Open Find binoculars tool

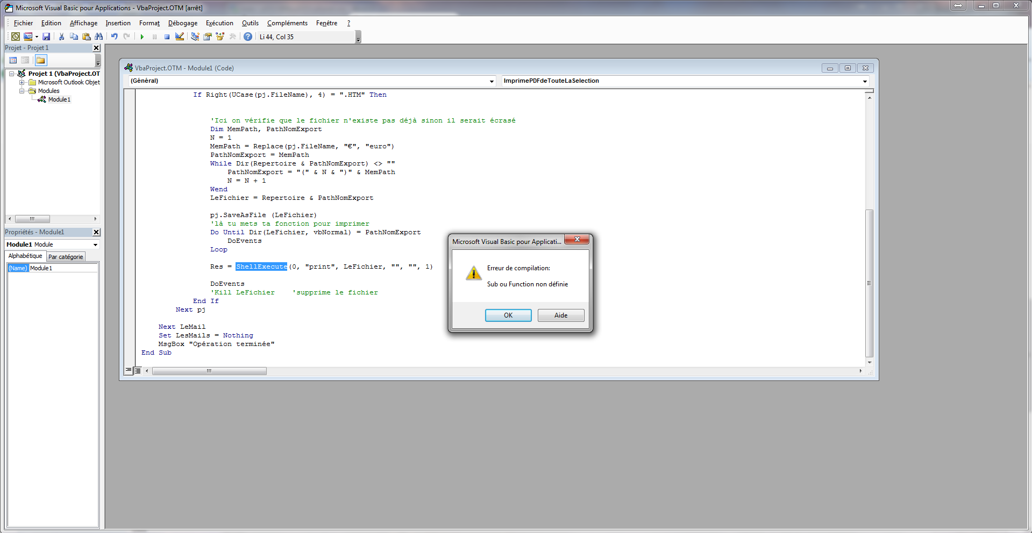click(98, 37)
